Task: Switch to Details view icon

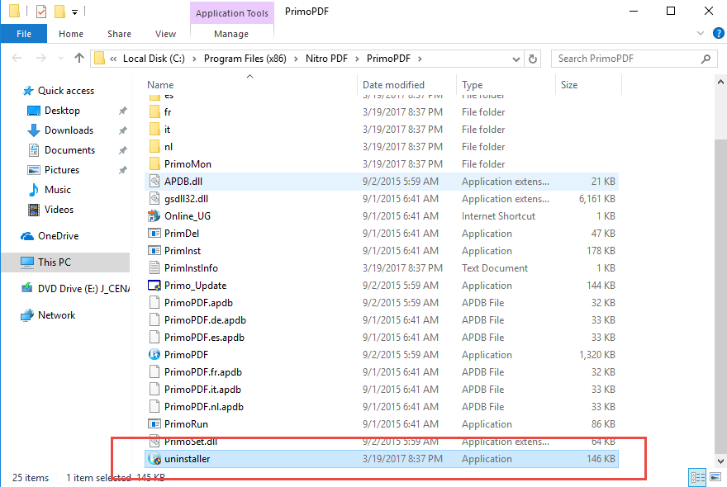Action: (698, 477)
